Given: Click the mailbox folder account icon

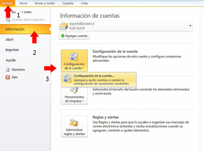Looking at the screenshot, I should coord(64,26).
